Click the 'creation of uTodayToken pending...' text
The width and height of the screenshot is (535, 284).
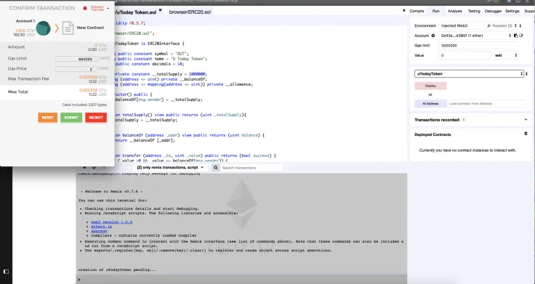pyautogui.click(x=117, y=269)
